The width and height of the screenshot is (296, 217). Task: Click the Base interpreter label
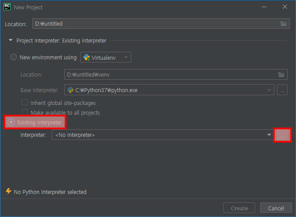39,90
